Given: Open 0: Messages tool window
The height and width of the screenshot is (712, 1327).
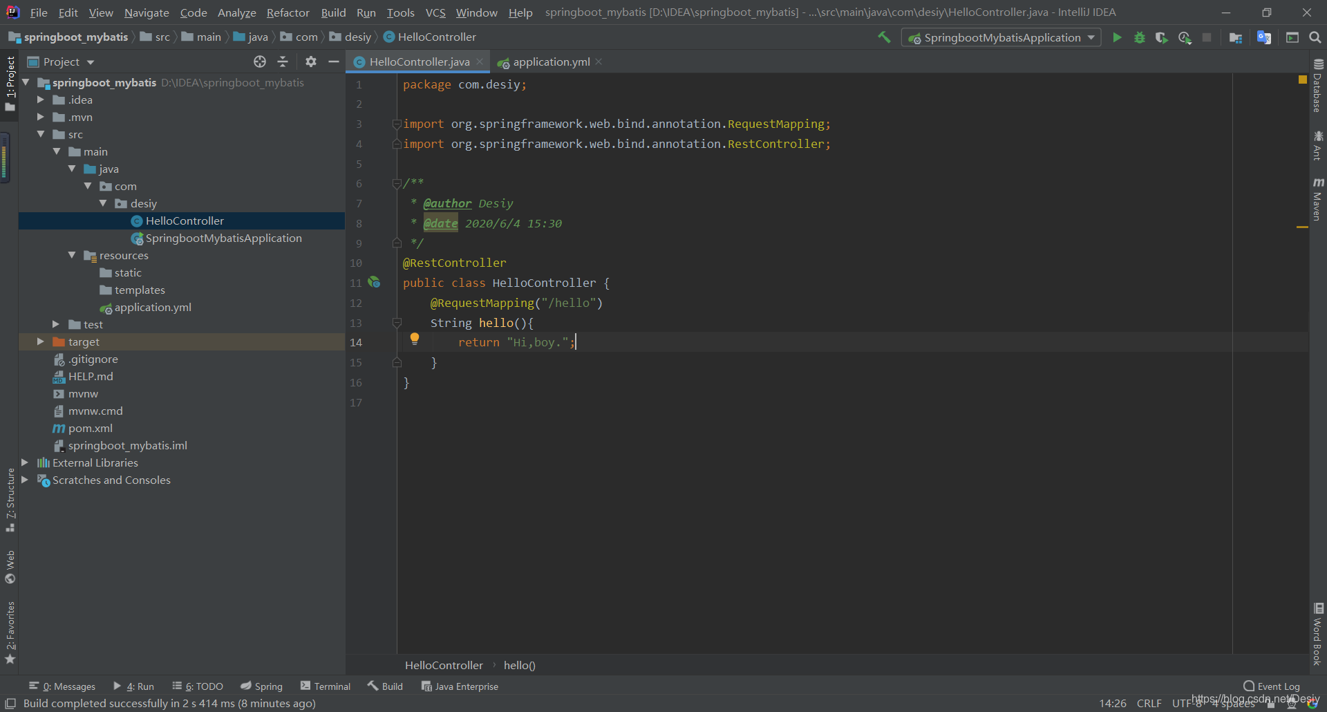Looking at the screenshot, I should [x=62, y=686].
